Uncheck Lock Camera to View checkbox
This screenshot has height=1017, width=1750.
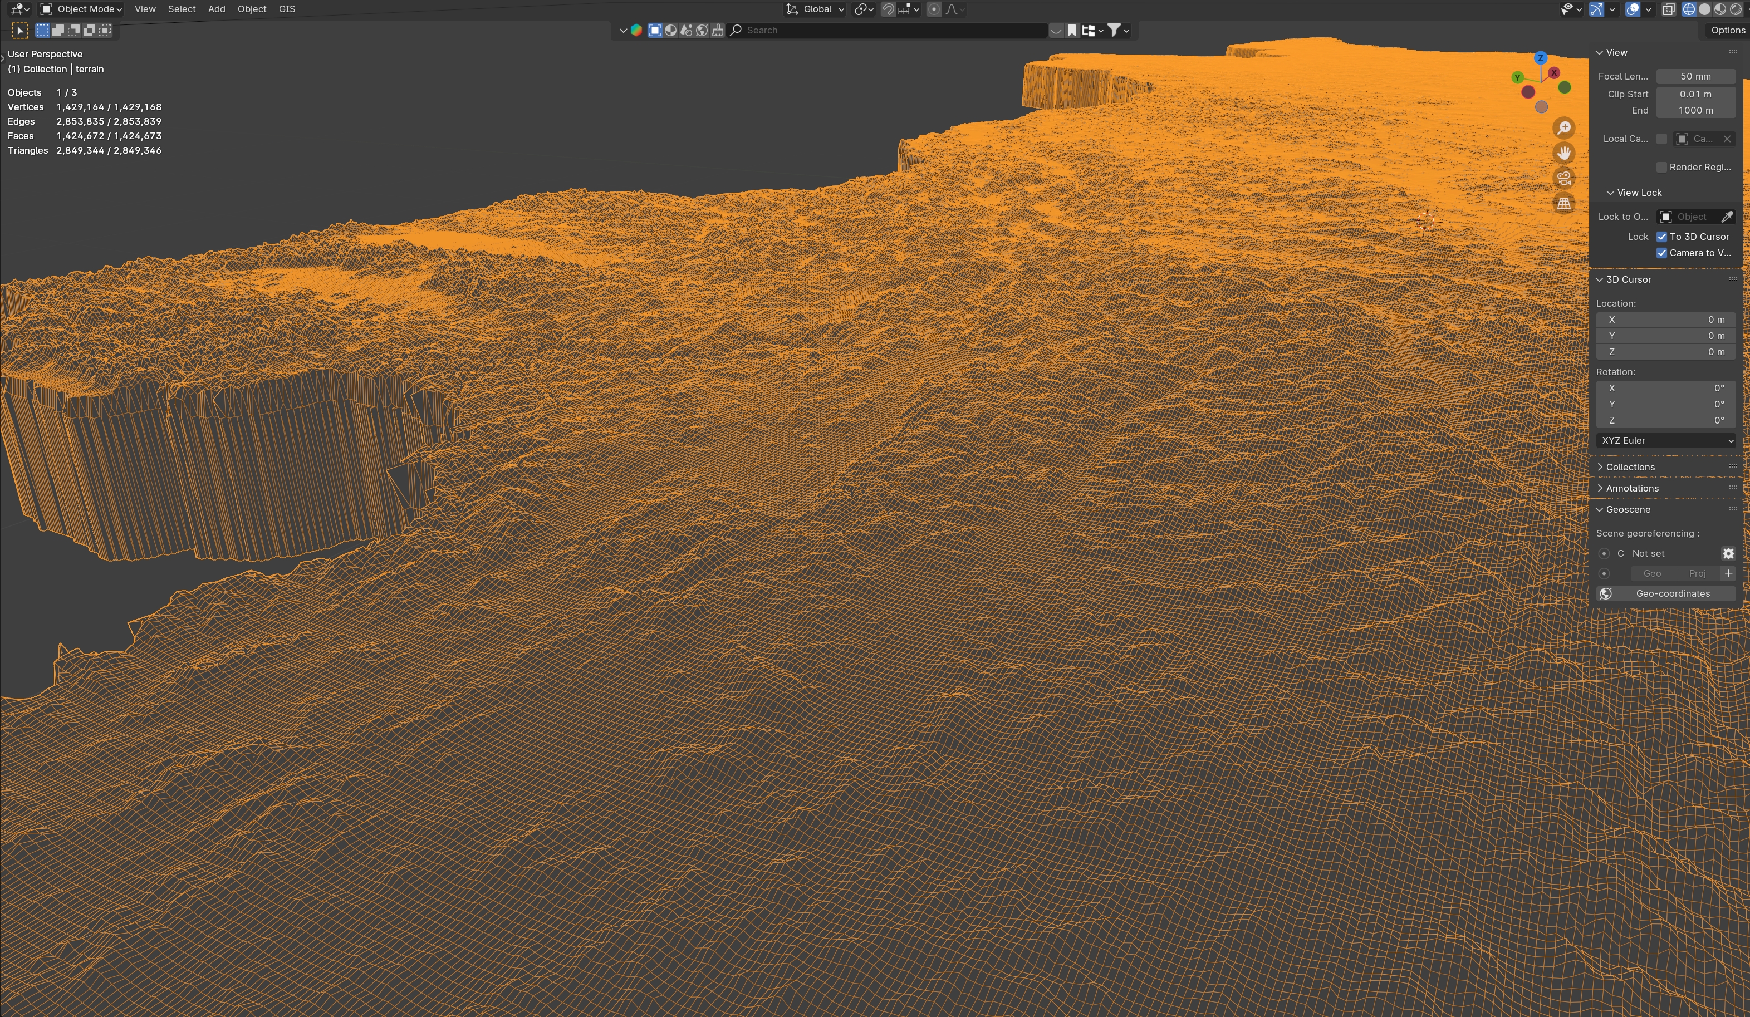pyautogui.click(x=1662, y=253)
